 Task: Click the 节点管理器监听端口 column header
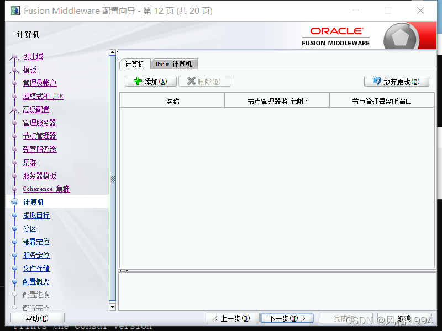tap(382, 101)
